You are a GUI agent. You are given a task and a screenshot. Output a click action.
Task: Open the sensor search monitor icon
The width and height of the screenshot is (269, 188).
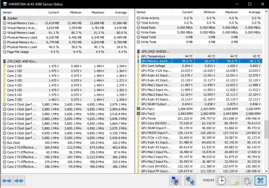[x=175, y=180]
